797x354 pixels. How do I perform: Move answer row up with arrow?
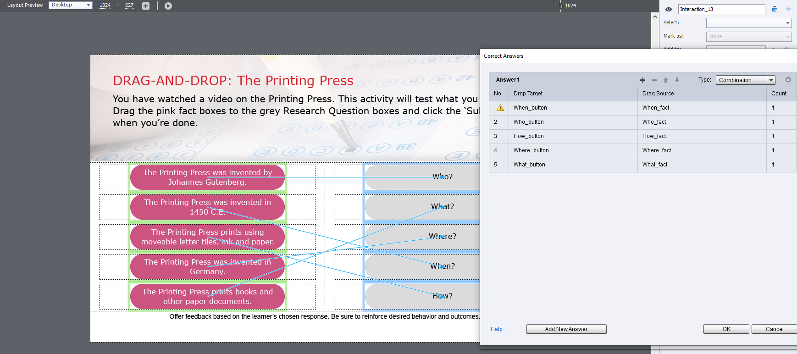point(665,80)
